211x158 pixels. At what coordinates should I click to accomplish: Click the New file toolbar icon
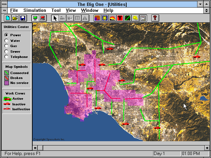(8, 18)
